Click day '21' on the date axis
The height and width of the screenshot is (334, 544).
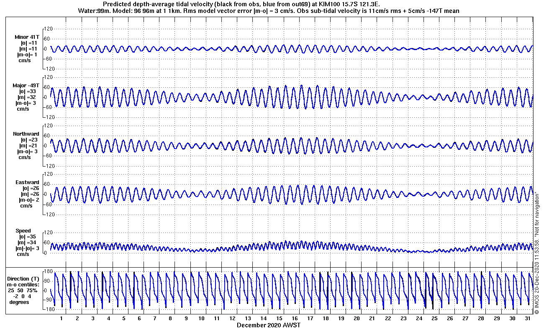pyautogui.click(x=372, y=319)
